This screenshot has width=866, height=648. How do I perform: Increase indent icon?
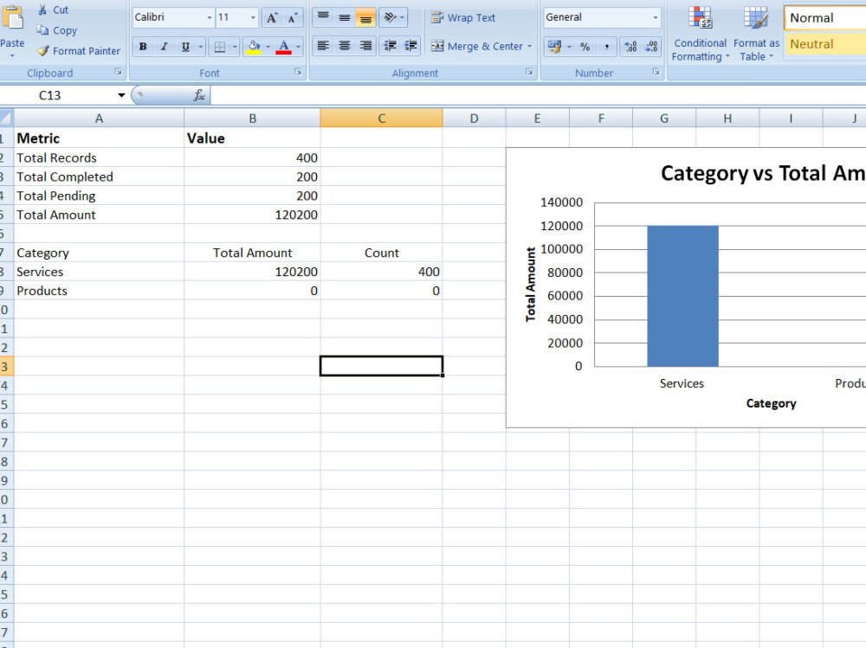click(x=410, y=46)
